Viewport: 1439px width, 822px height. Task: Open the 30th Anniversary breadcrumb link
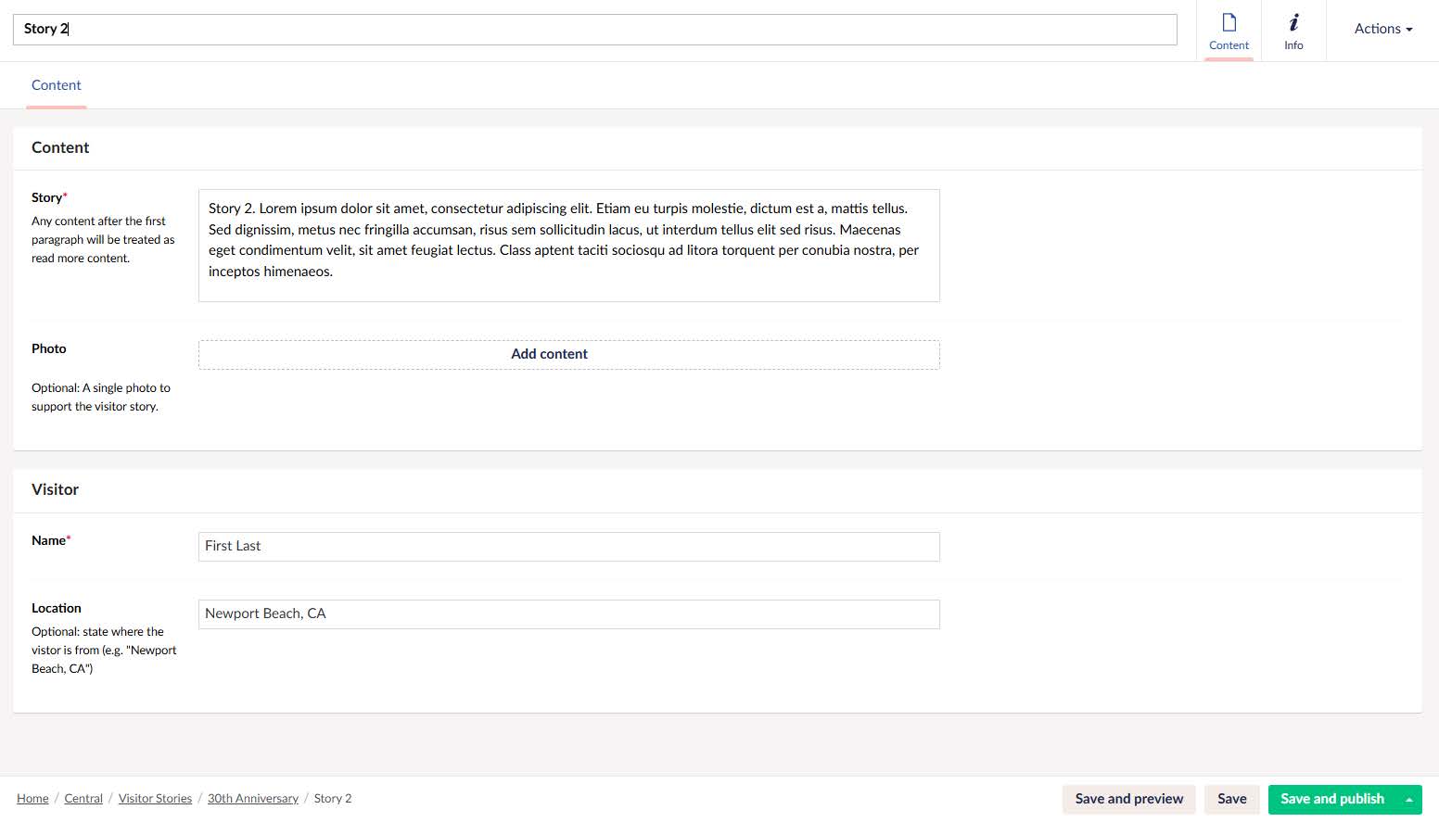[252, 799]
